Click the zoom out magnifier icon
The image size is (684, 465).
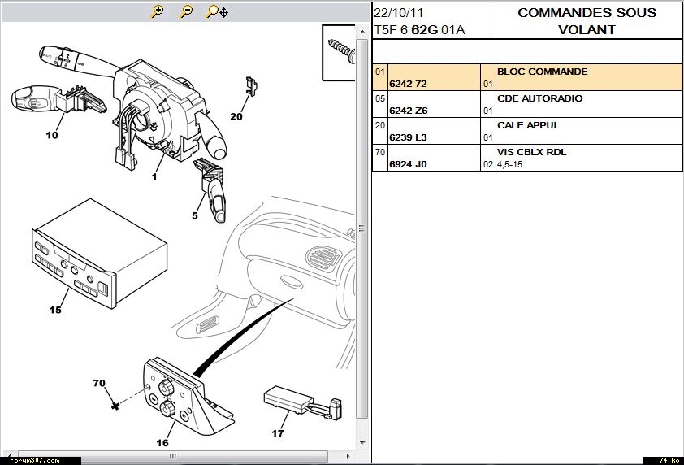[187, 11]
